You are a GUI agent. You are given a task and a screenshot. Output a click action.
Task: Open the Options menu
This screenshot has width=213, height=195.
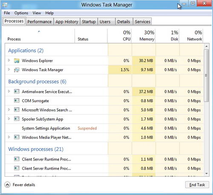coord(21,13)
